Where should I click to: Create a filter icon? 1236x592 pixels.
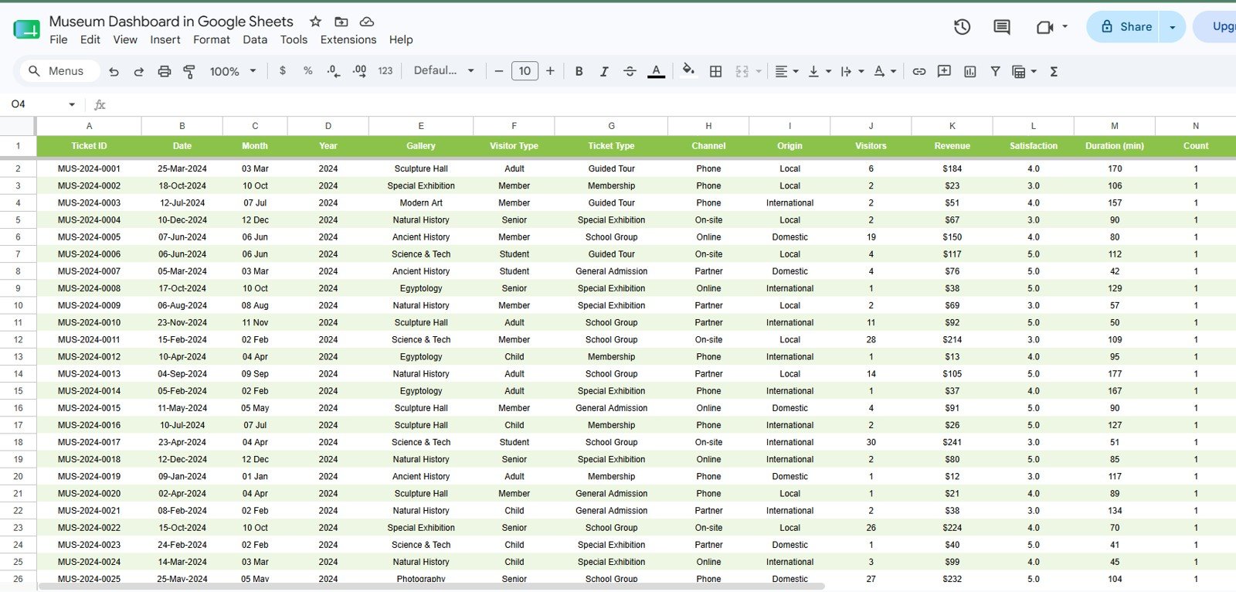(996, 71)
